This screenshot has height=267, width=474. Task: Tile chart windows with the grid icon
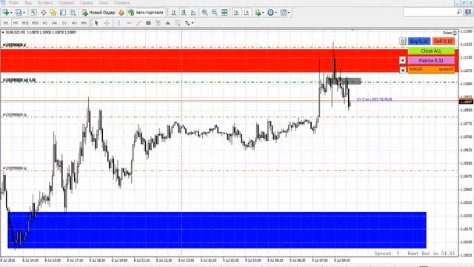[x=224, y=13]
